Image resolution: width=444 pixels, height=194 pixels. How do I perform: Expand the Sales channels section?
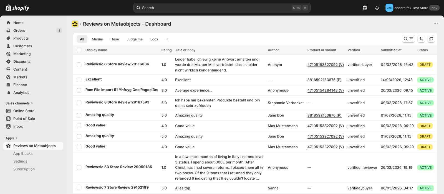tap(19, 103)
